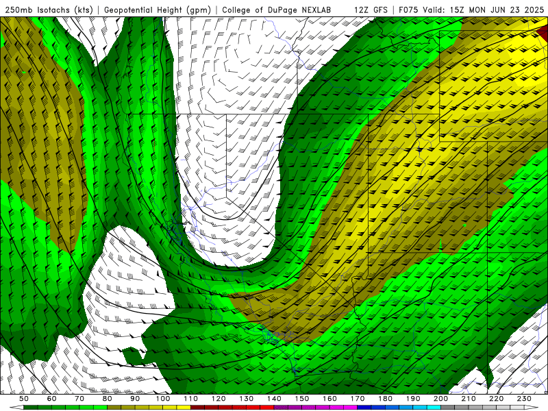
Task: Click the "College of DuPage NEXLAB" header text
Action: click(x=277, y=10)
